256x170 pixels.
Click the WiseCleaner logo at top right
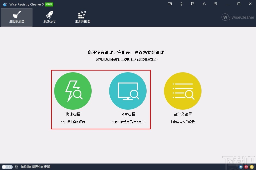coord(237,17)
